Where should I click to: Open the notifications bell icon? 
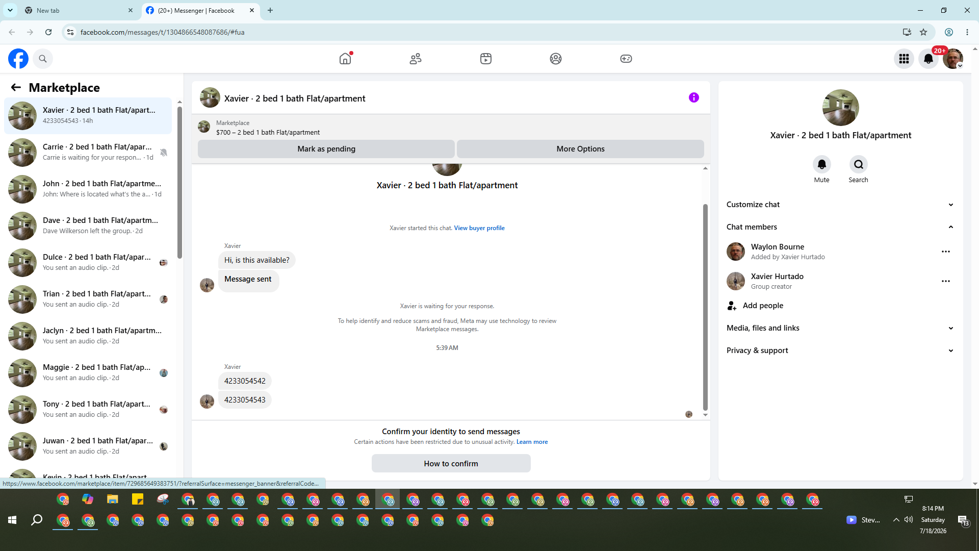click(929, 59)
